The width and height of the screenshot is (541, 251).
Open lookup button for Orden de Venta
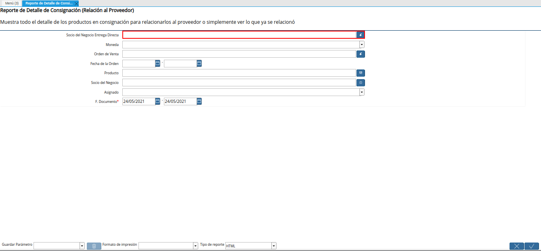[361, 54]
